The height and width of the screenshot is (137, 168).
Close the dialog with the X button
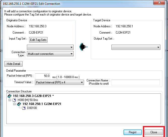click(x=159, y=3)
